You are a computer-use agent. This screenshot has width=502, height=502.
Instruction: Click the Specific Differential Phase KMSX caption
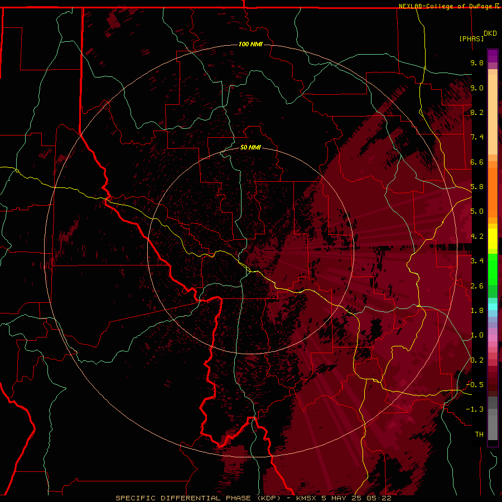point(253,498)
